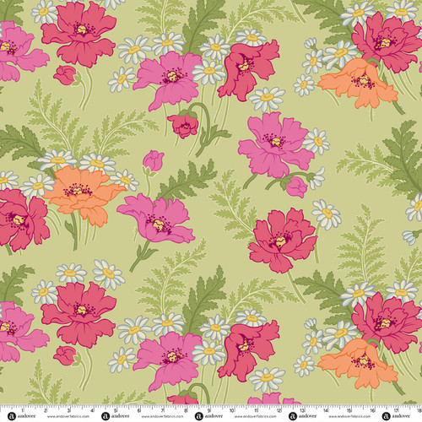The width and height of the screenshot is (422, 422).
Task: Click ruler number 9
Action: click(x=209, y=411)
